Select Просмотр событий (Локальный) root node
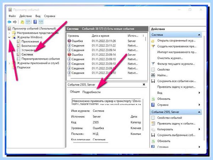This screenshot has width=213, height=160. [x=34, y=28]
